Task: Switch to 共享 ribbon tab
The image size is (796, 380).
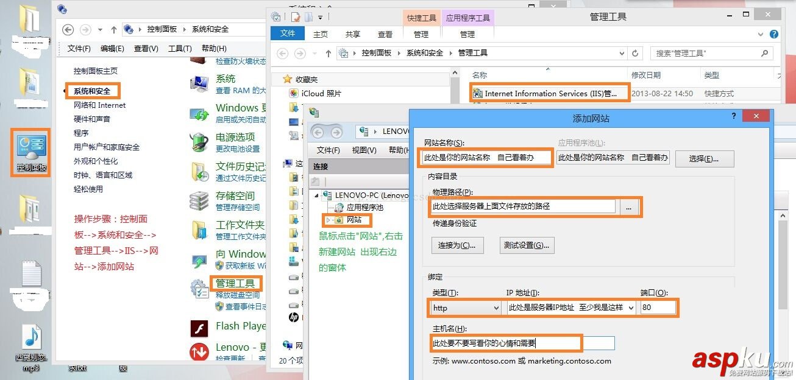Action: 353,34
